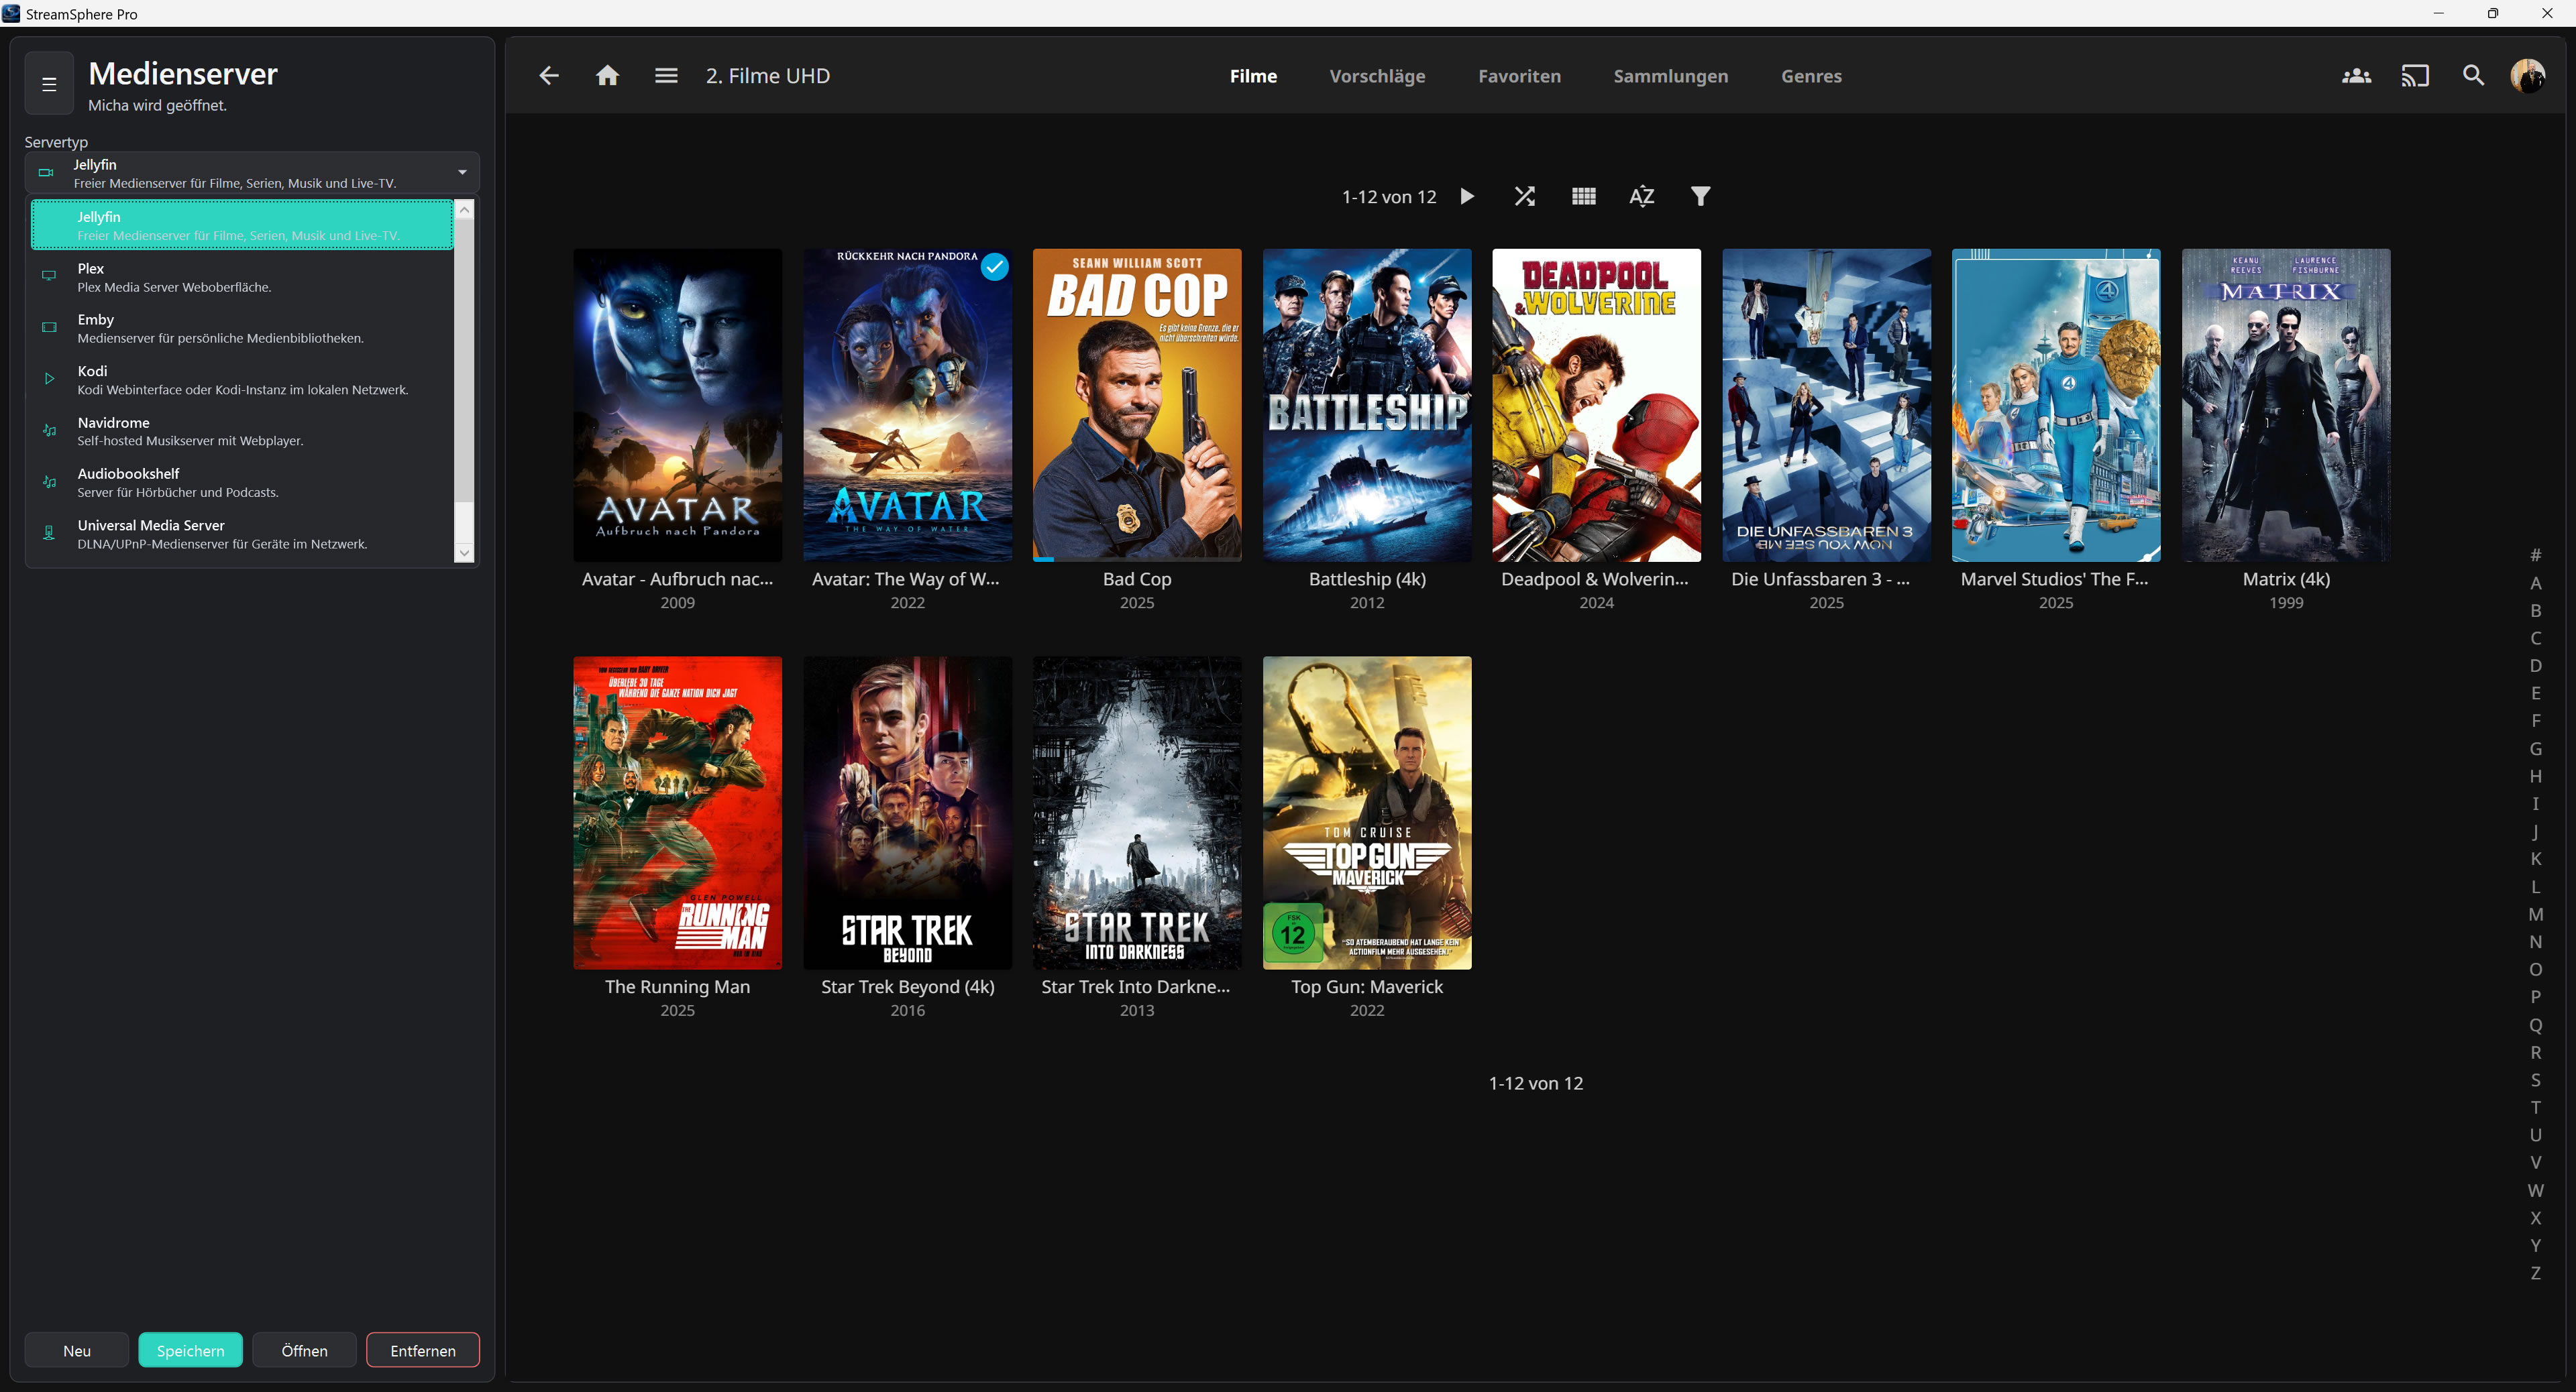Jump to letter M in alphabet picker

(x=2535, y=913)
